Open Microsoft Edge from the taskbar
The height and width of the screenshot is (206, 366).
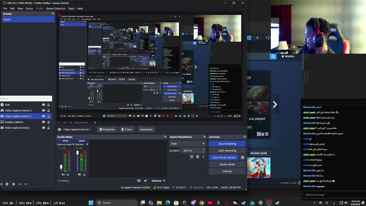pyautogui.click(x=168, y=203)
